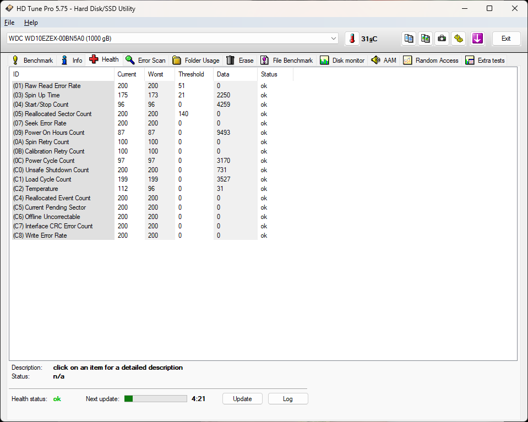Switch to the Error Scan tab
This screenshot has width=528, height=422.
coord(146,60)
